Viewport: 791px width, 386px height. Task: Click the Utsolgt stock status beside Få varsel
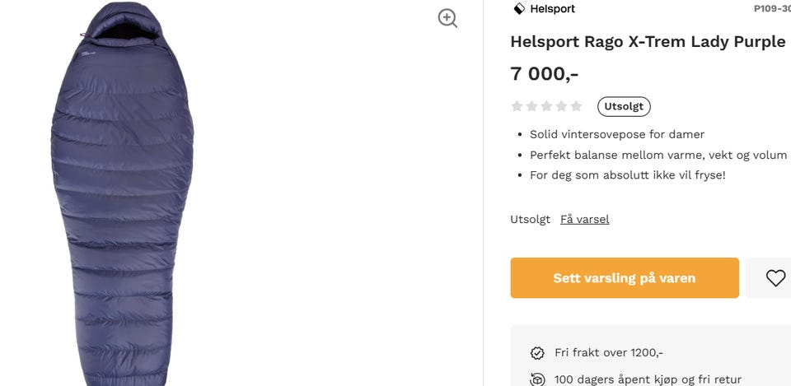point(530,219)
